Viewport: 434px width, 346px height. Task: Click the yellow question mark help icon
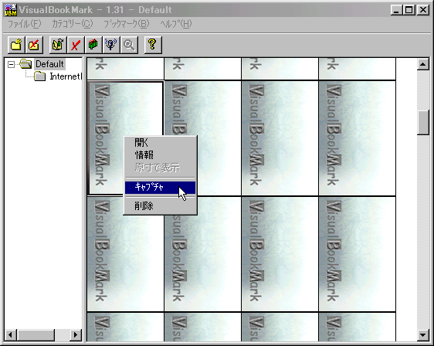[x=153, y=45]
